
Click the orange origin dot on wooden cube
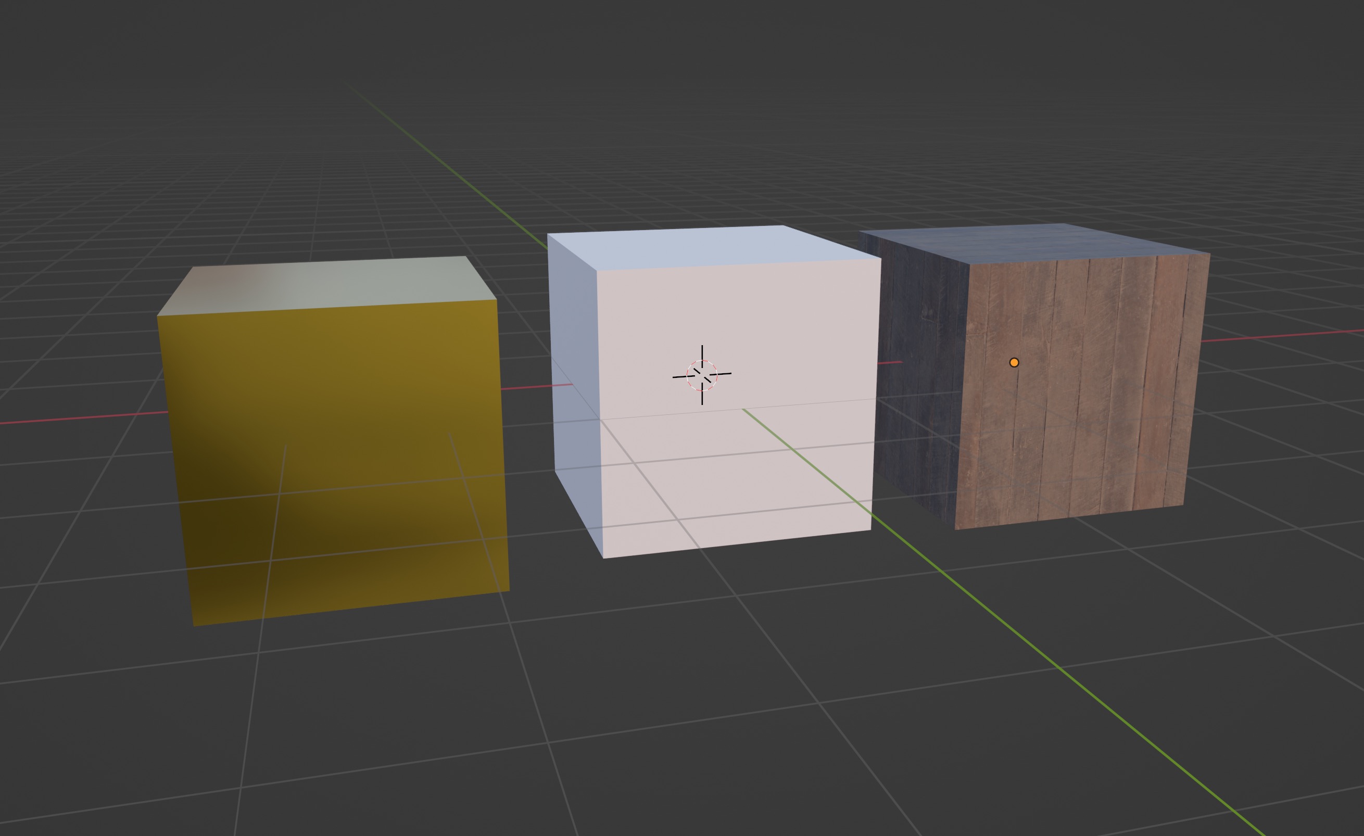1014,363
